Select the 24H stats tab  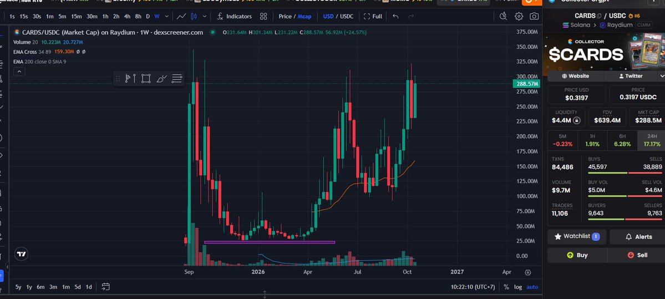(652, 140)
